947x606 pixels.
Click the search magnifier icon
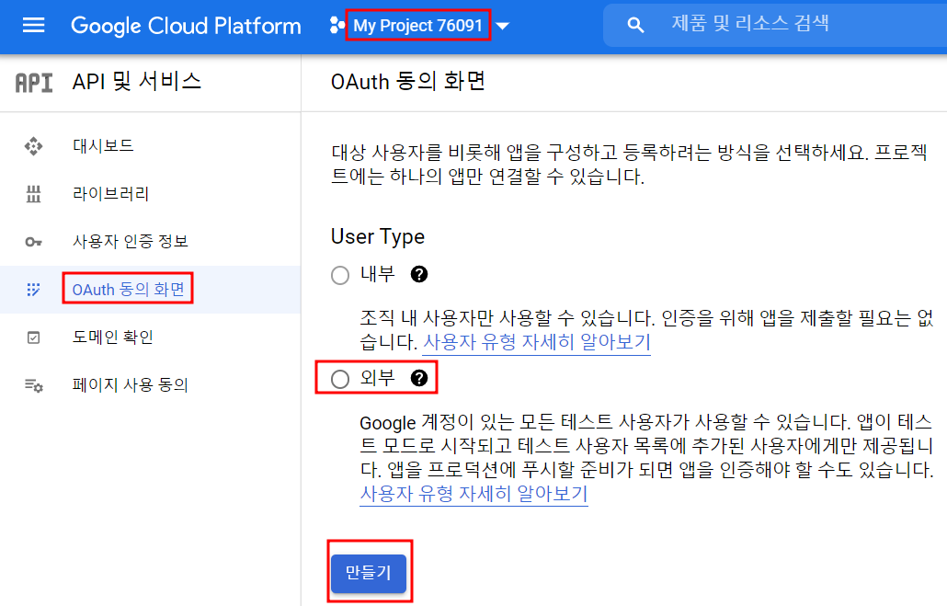635,26
